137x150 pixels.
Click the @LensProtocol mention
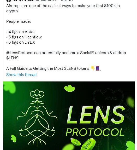tap(20, 53)
